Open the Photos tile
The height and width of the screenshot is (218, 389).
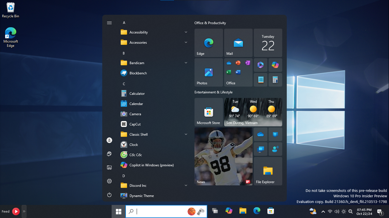pyautogui.click(x=209, y=72)
